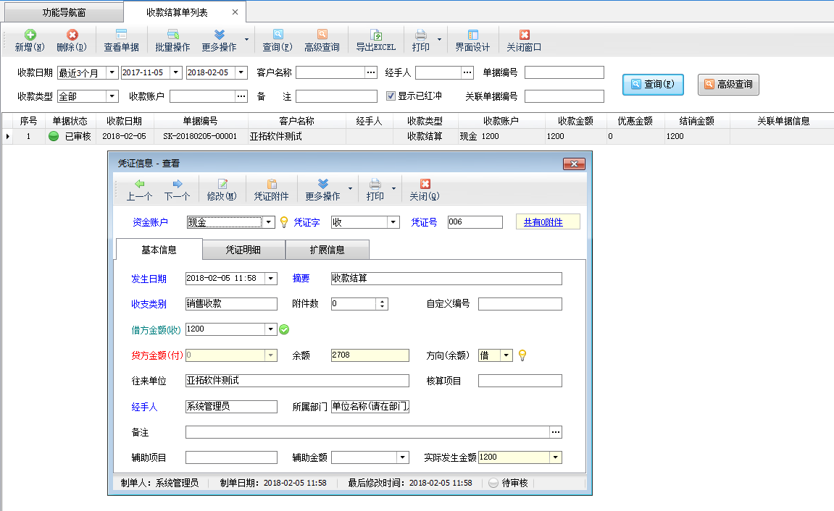Screen dimensions: 834x511
Task: Click 导出EXCEL export icon
Action: (x=375, y=35)
